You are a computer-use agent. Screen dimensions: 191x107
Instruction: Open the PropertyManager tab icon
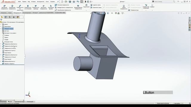(x=6, y=17)
